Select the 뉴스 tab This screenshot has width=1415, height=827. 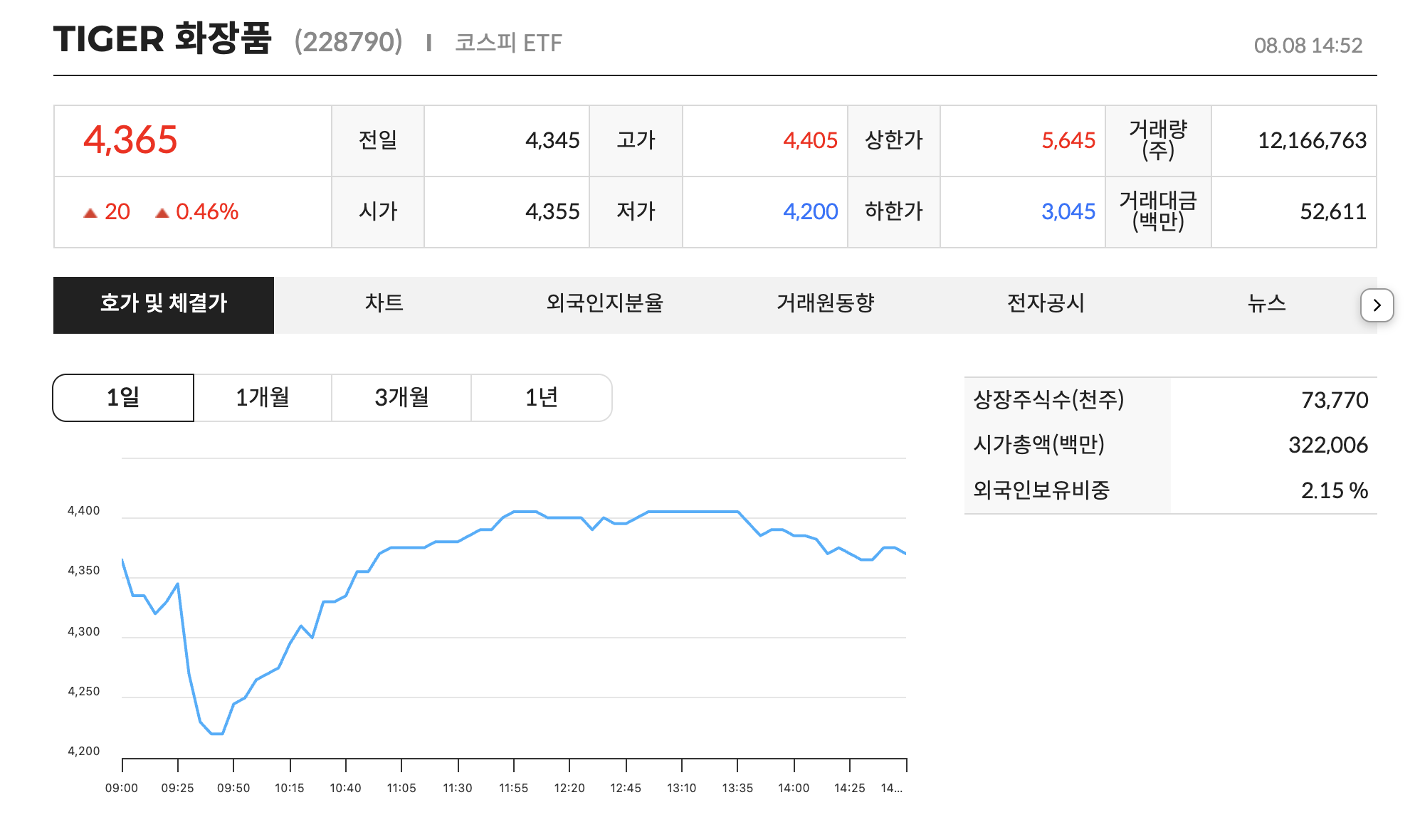click(x=1266, y=305)
